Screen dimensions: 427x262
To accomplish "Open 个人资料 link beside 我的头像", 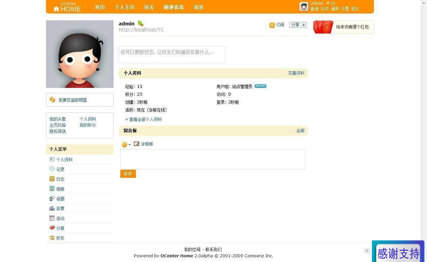I will [88, 119].
